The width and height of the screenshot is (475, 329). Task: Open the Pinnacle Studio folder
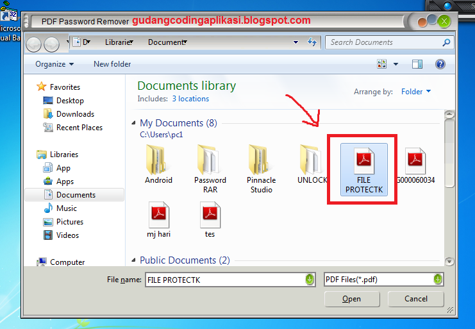[261, 169]
